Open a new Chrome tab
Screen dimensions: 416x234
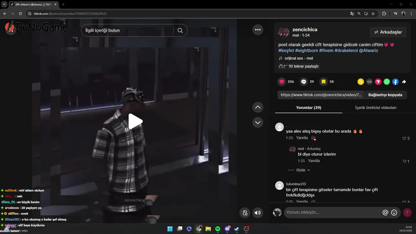coord(63,4)
